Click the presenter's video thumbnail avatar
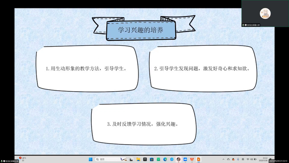Viewport: 289px width, 163px height. (265, 13)
